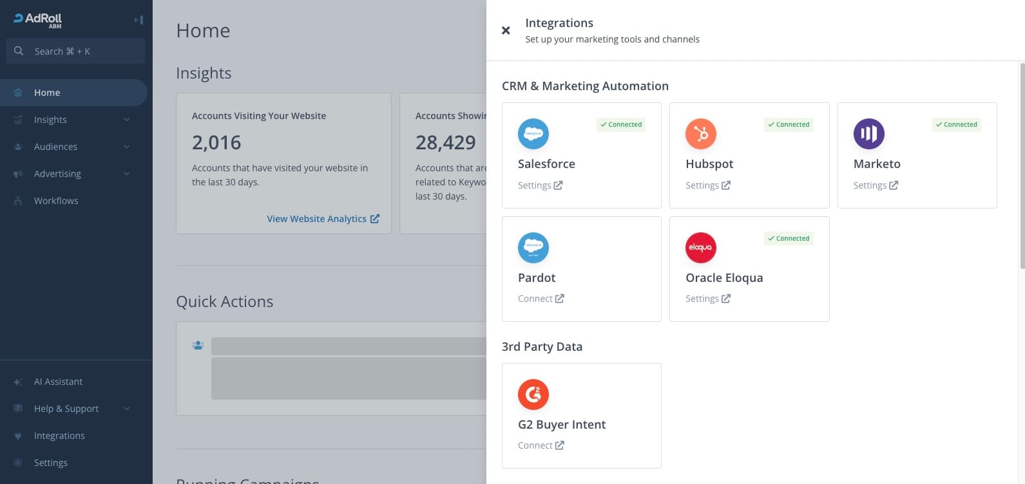Click the Hubspot Connected badge
1025x484 pixels.
pos(789,124)
